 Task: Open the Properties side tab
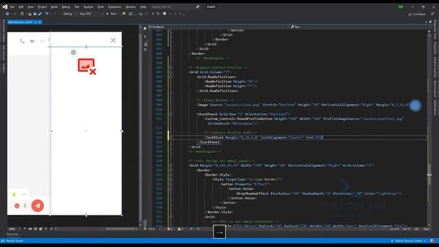point(435,48)
